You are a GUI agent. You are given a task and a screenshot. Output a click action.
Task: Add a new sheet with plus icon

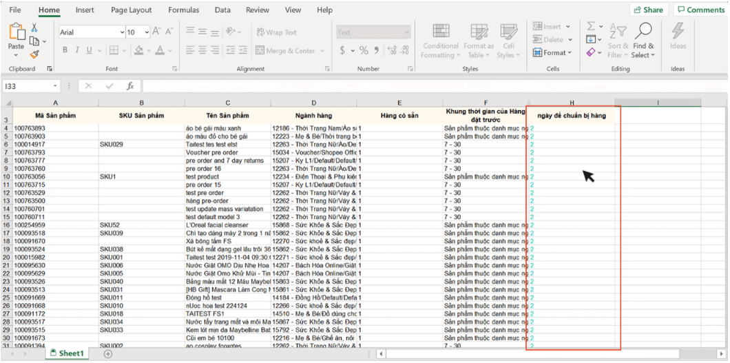click(x=107, y=353)
